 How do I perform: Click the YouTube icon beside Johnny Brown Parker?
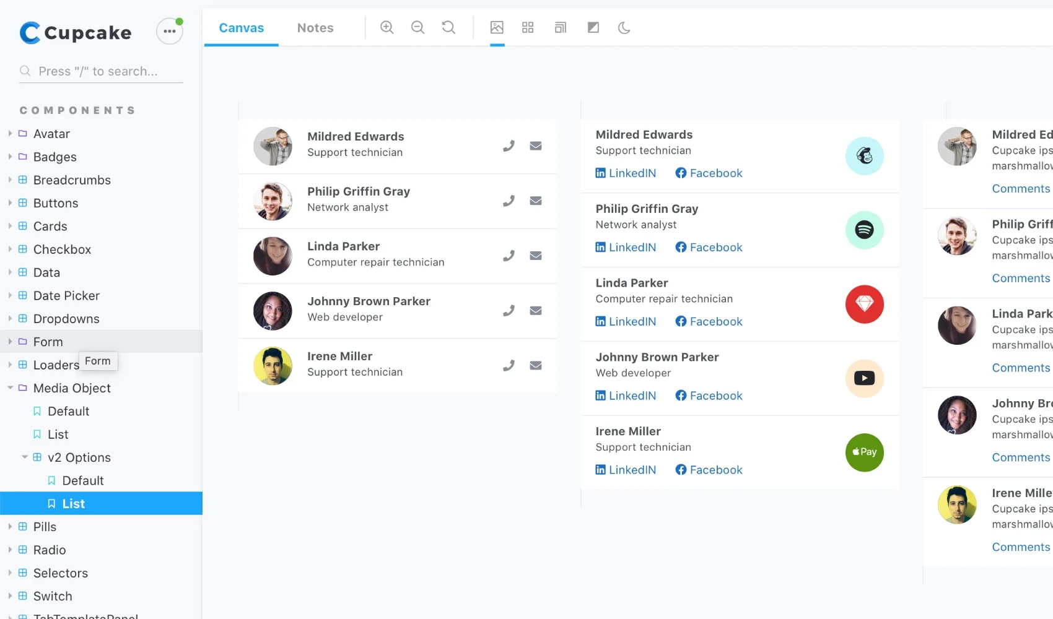[x=864, y=378]
